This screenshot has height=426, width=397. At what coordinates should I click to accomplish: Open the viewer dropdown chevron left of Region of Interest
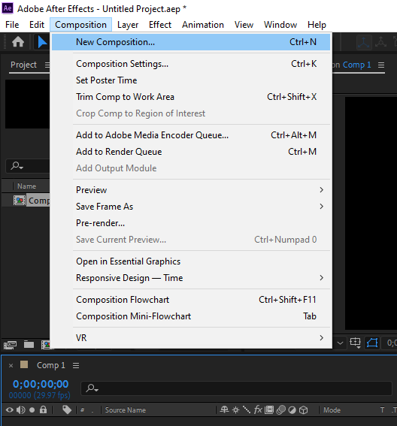pos(340,343)
